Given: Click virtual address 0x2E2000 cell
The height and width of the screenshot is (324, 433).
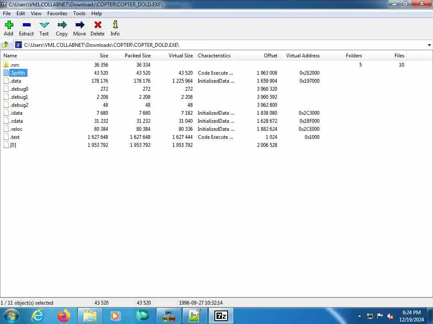Looking at the screenshot, I should [310, 73].
